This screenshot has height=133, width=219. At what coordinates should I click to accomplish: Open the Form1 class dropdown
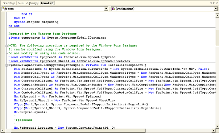[x=106, y=9]
